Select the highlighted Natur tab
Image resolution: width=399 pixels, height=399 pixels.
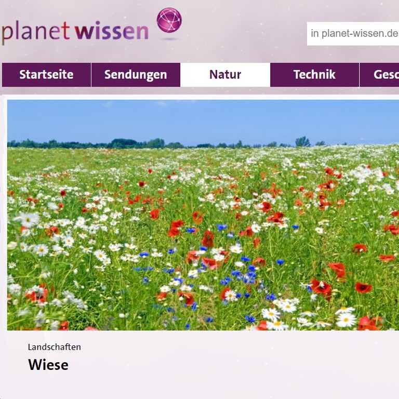pos(225,75)
